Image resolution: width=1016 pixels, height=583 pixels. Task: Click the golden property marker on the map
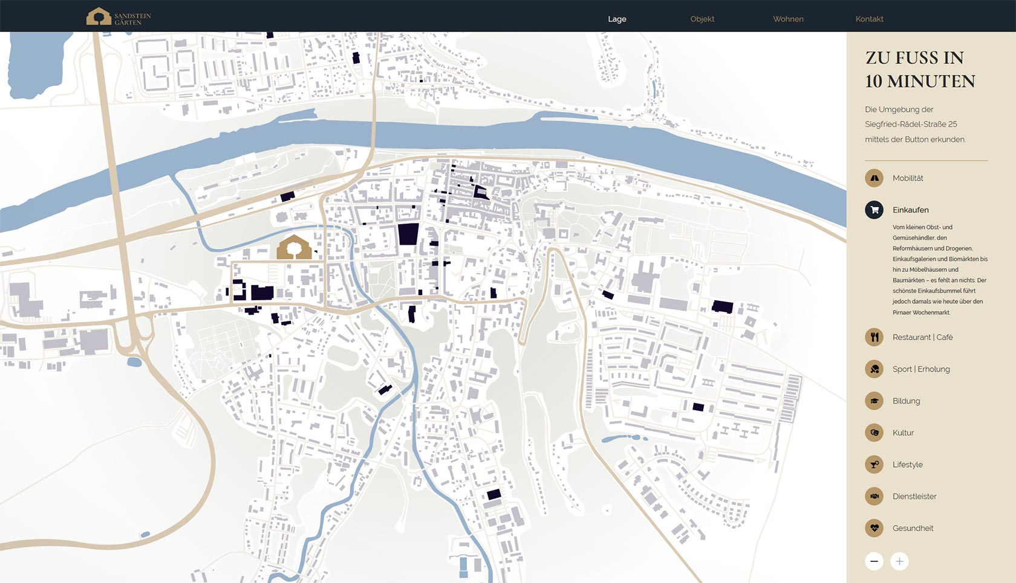(x=294, y=248)
